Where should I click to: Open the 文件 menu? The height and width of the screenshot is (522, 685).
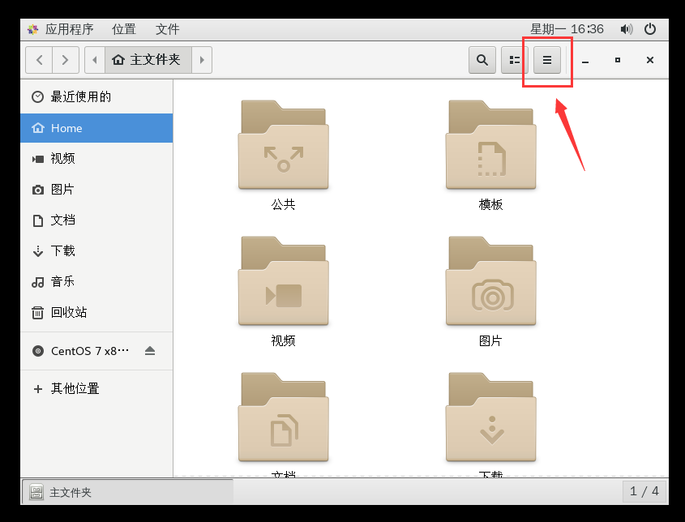coord(167,29)
